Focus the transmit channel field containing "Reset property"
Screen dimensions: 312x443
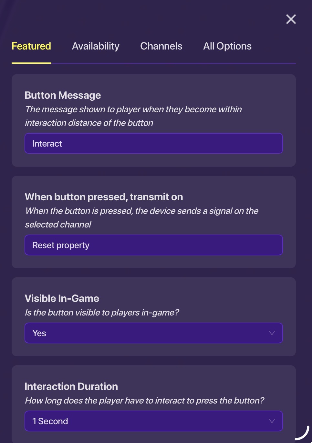(153, 245)
